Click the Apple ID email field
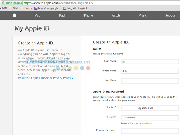 point(150,108)
